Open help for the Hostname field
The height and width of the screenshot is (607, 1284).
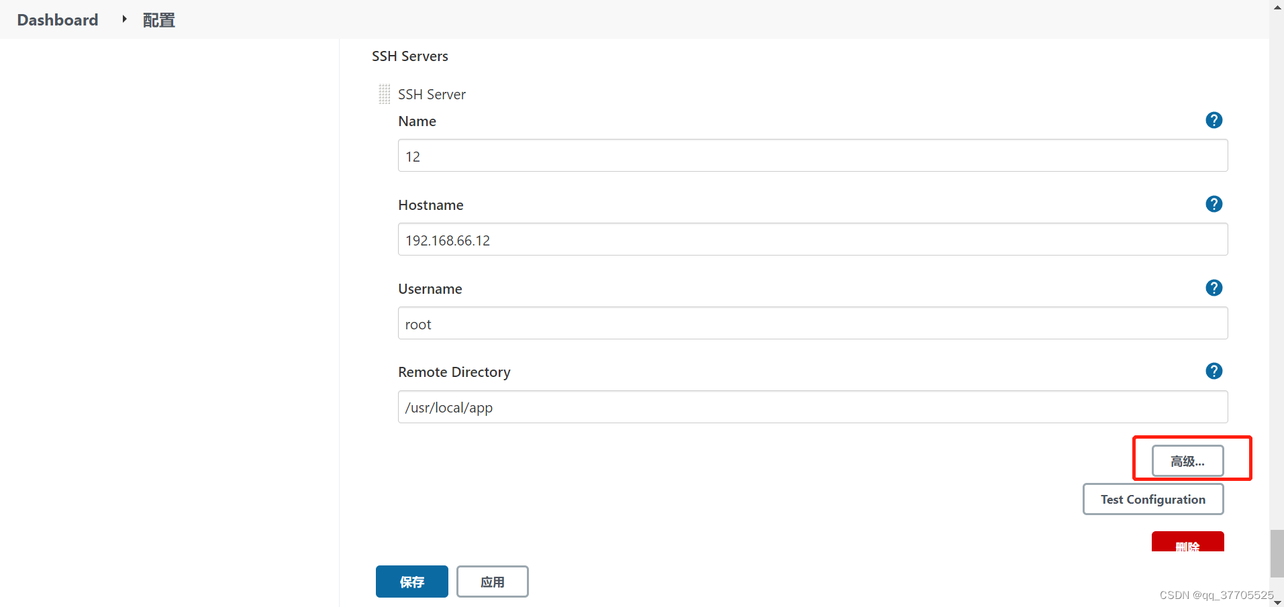point(1214,204)
